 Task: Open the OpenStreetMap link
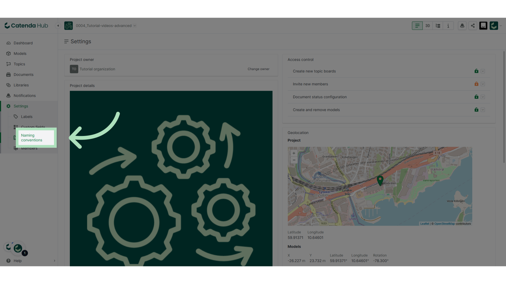[444, 224]
